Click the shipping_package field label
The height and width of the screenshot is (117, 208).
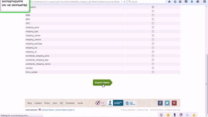[x=34, y=44]
